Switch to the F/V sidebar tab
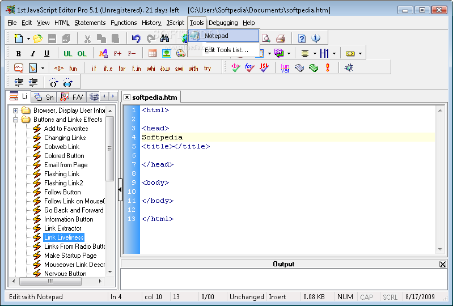Viewport: 453px width, 306px height. [71, 97]
